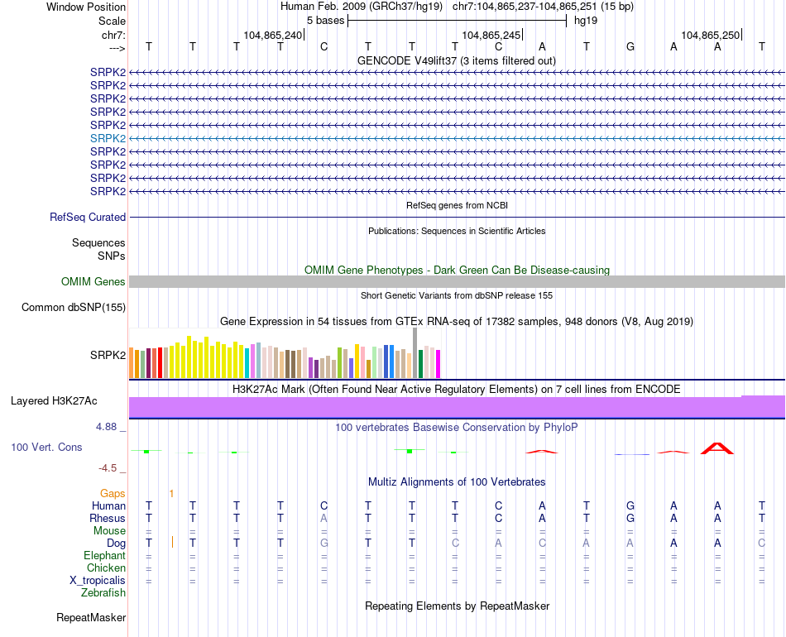Image resolution: width=786 pixels, height=637 pixels.
Task: Click the RepeatMasker track label
Action: [x=91, y=618]
